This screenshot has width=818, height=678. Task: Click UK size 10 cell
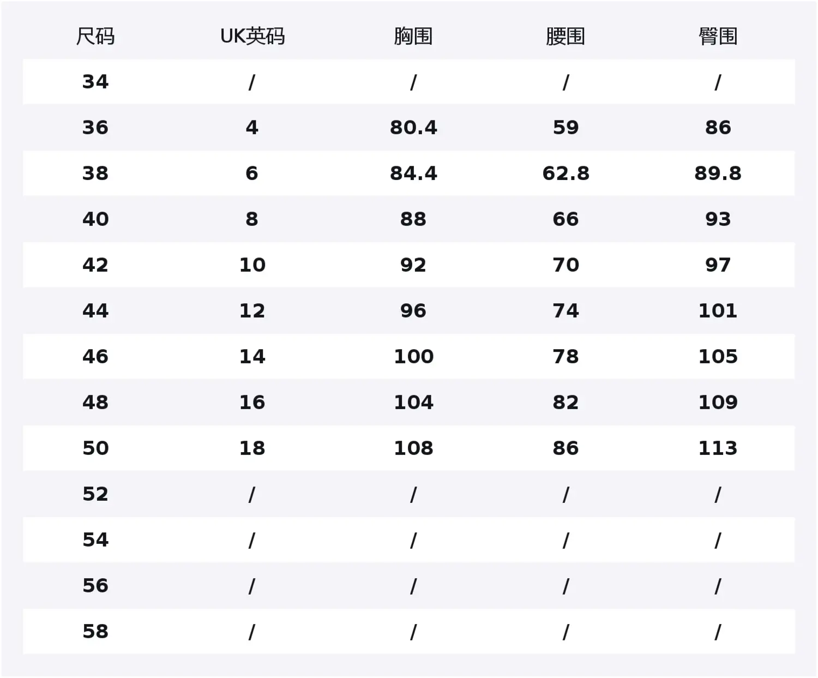pyautogui.click(x=252, y=265)
